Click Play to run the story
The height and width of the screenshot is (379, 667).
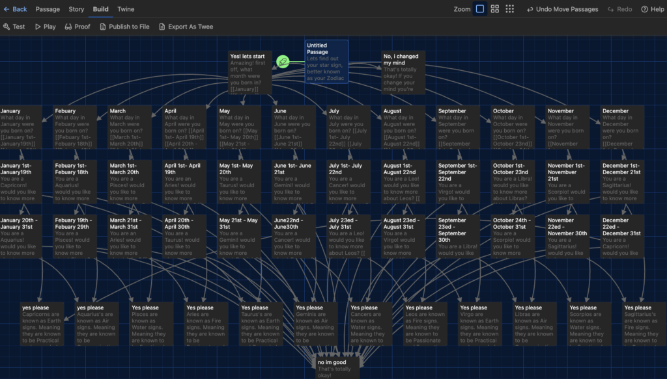pos(45,27)
